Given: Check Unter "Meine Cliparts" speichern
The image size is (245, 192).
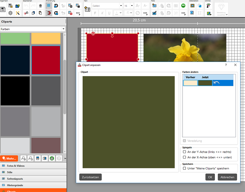Looking at the screenshot, I should point(185,168).
